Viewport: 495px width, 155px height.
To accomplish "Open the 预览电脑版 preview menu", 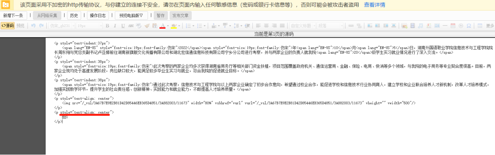I will (x=131, y=16).
